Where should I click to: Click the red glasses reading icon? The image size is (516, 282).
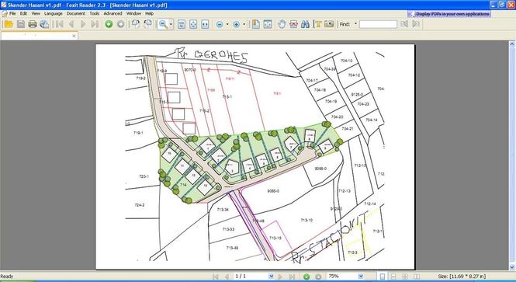293,24
